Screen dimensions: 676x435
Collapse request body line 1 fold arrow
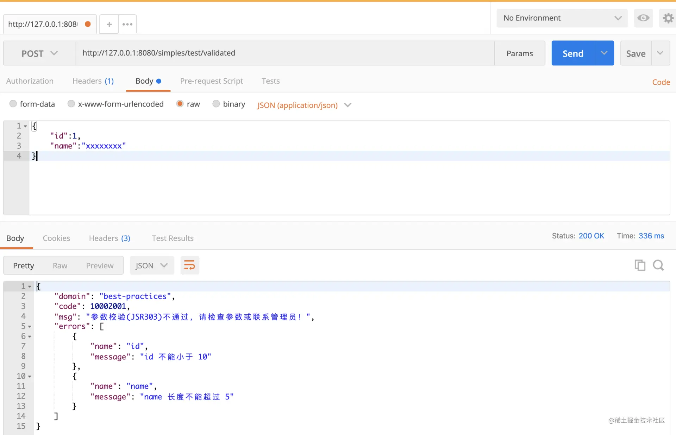(25, 126)
